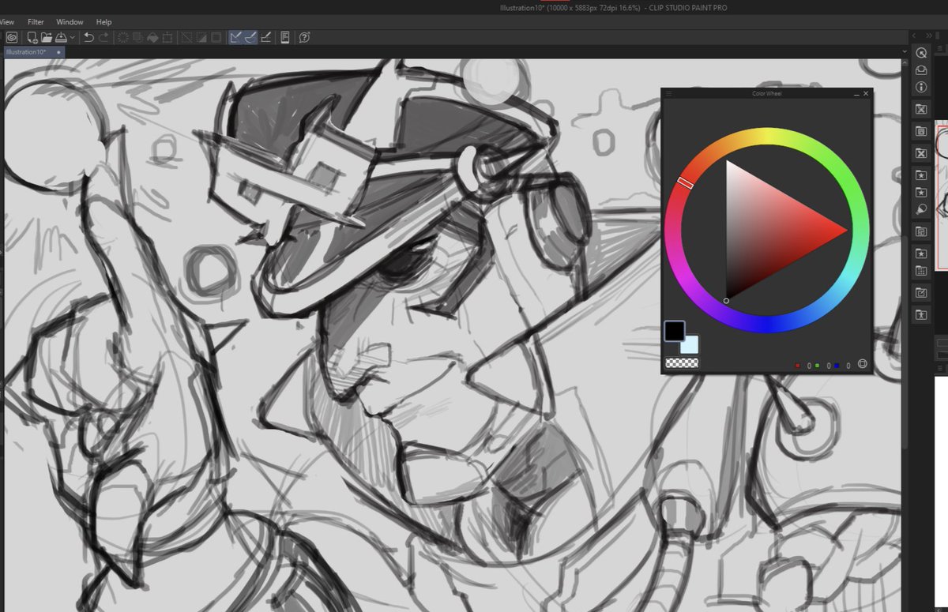Open the image-folder material icon
Image resolution: width=948 pixels, height=612 pixels.
pyautogui.click(x=920, y=131)
